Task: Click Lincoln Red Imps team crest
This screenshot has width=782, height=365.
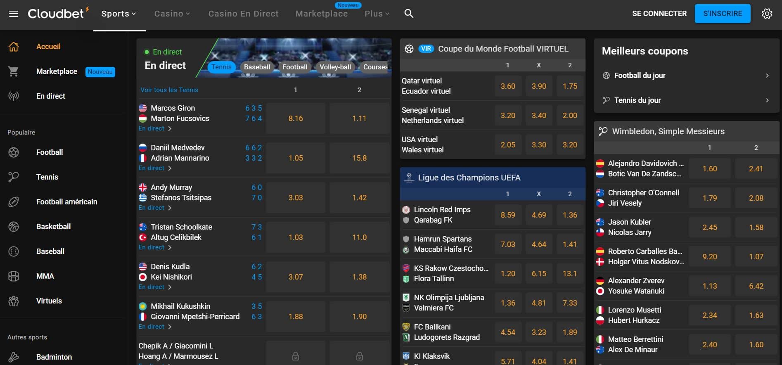Action: tap(406, 210)
